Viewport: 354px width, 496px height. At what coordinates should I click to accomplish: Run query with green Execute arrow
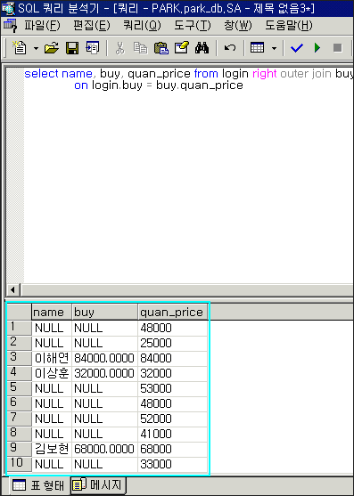(x=317, y=48)
